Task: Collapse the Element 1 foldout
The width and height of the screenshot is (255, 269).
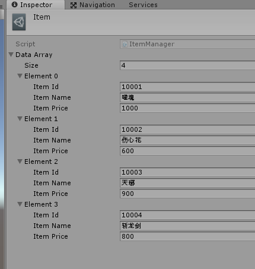Action: 20,118
